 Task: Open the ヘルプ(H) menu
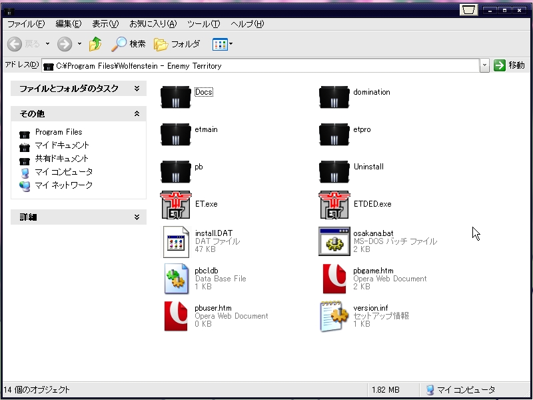pyautogui.click(x=247, y=24)
